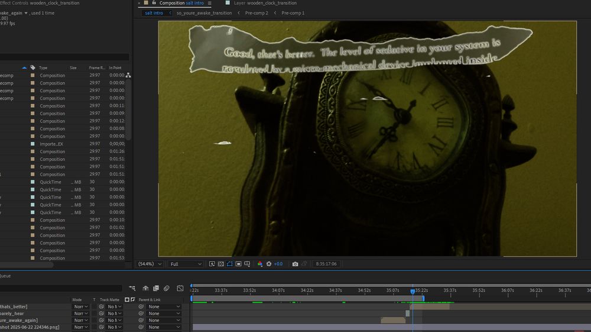
Task: Take a snapshot with camera icon
Action: point(295,264)
